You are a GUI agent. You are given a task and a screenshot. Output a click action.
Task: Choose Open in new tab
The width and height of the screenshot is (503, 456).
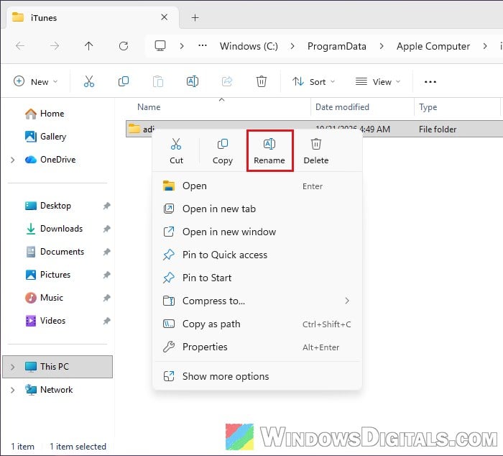pyautogui.click(x=257, y=209)
